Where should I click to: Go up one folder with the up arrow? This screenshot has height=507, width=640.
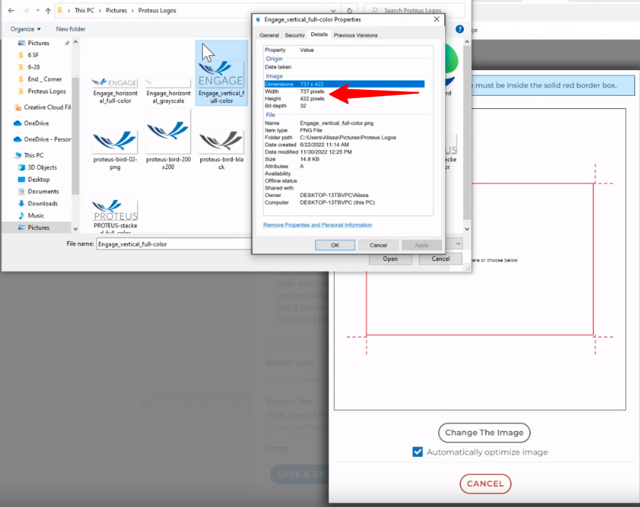pos(48,11)
